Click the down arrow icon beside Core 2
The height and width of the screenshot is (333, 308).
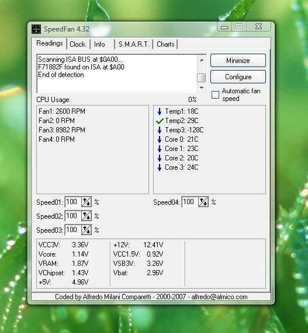point(160,158)
